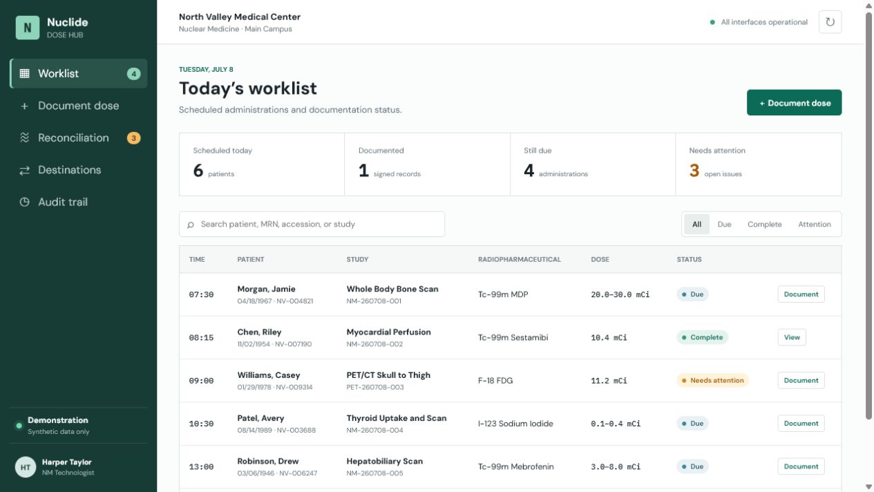Click the TIME column header

197,260
